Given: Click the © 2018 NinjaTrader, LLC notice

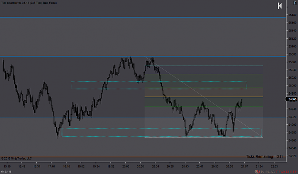Looking at the screenshot, I should pyautogui.click(x=17, y=158).
